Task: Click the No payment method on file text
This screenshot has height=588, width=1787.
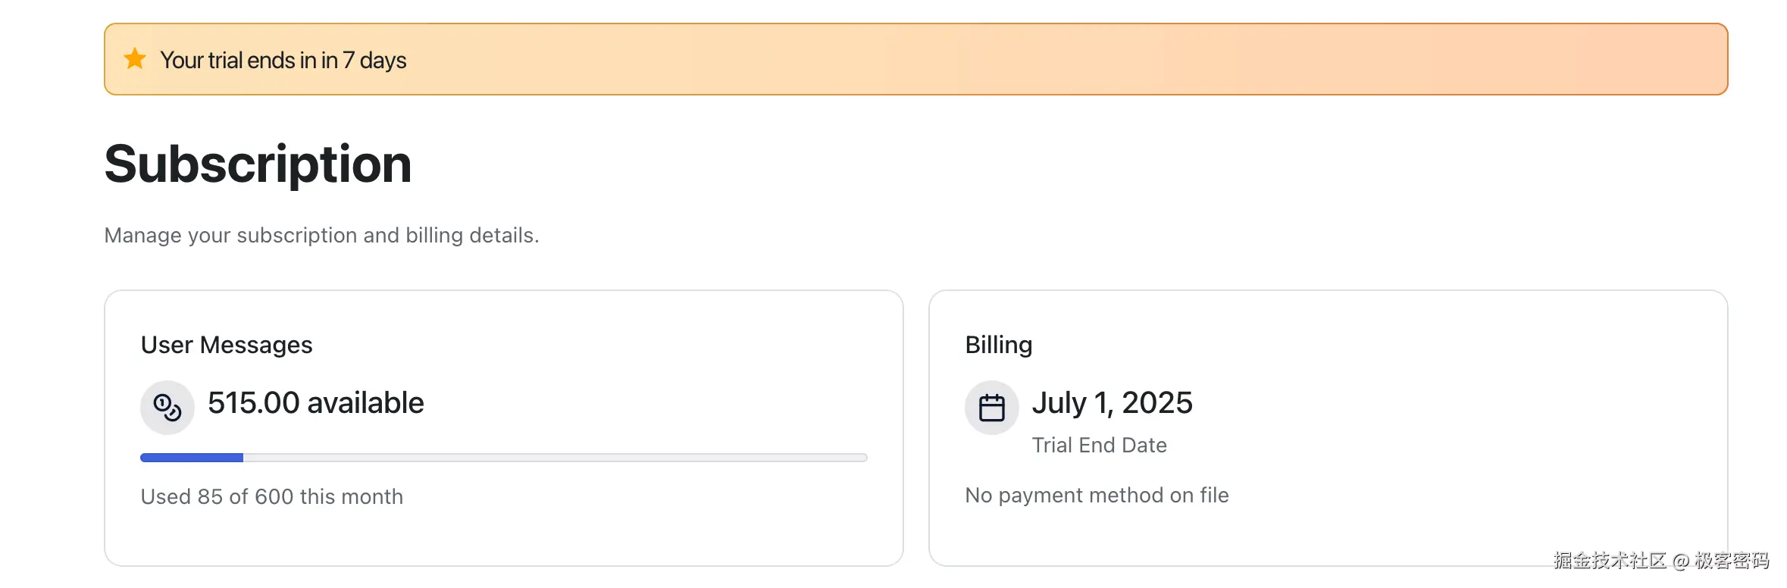Action: click(1097, 496)
